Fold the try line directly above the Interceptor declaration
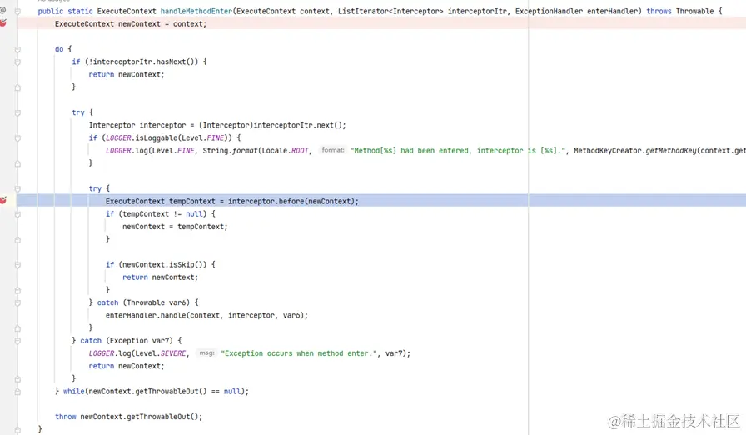746x435 pixels. click(17, 112)
